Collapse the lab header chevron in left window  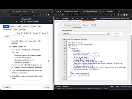(51, 20)
